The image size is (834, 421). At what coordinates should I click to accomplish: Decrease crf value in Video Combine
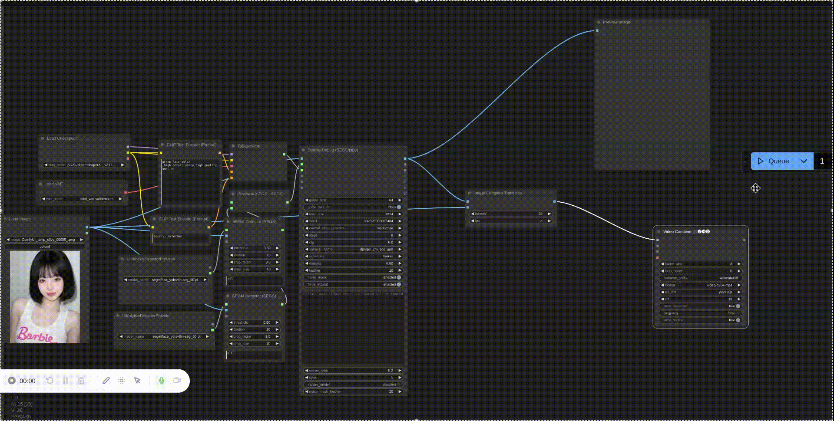[663, 299]
